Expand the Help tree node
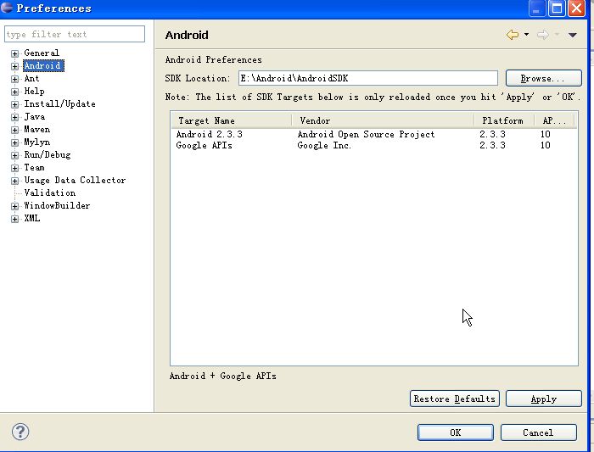594x452 pixels. coord(14,92)
